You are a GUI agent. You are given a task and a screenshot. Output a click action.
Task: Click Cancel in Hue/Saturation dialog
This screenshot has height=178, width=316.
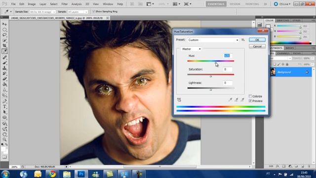pos(257,46)
